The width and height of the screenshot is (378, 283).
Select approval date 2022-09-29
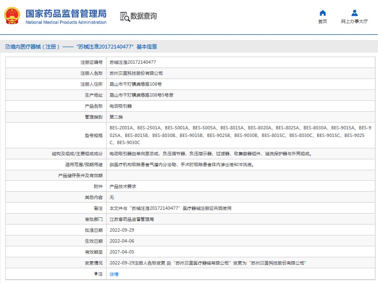click(x=122, y=230)
